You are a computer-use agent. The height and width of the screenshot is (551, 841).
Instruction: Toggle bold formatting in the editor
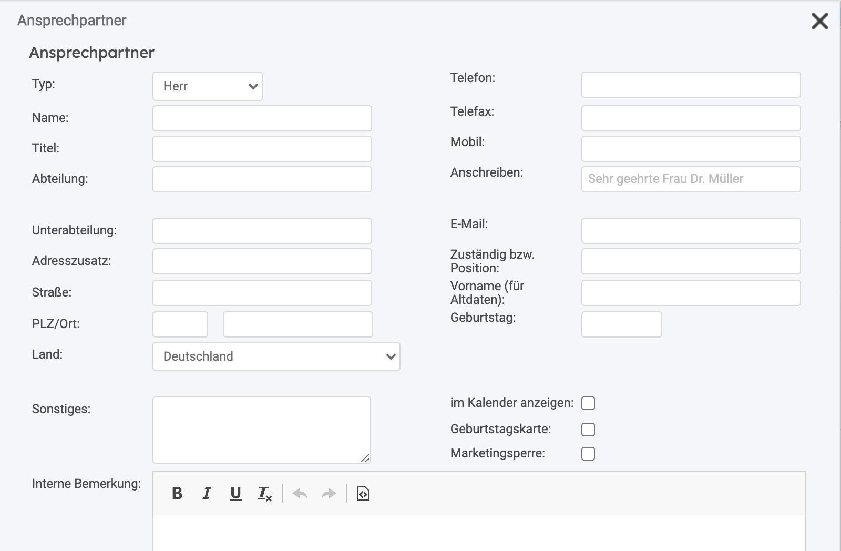click(177, 493)
